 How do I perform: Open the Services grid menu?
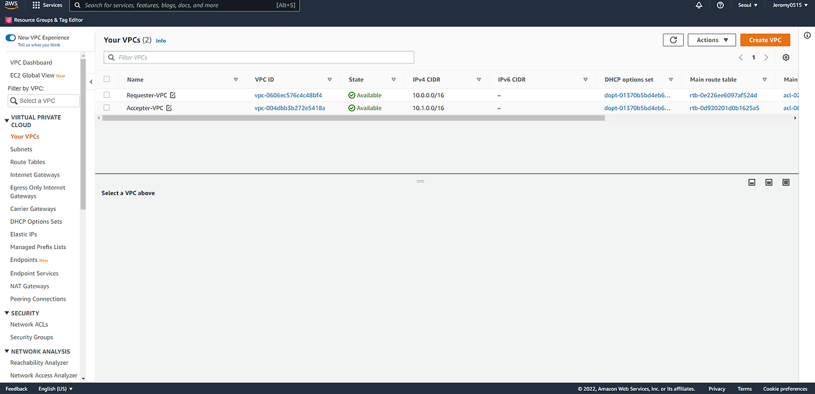pos(47,5)
